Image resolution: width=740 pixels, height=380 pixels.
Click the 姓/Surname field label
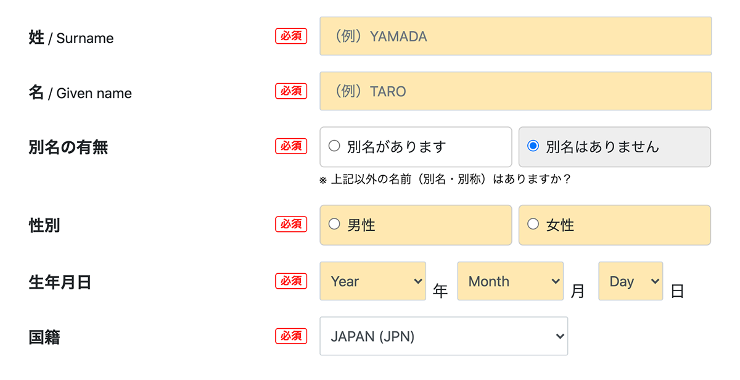pos(69,38)
